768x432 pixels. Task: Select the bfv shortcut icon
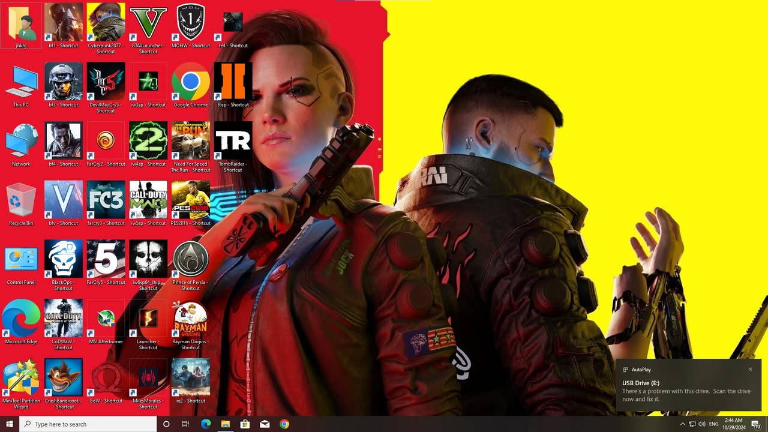click(64, 204)
